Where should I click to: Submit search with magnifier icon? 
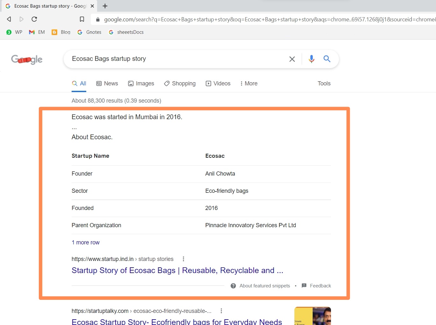click(x=327, y=59)
